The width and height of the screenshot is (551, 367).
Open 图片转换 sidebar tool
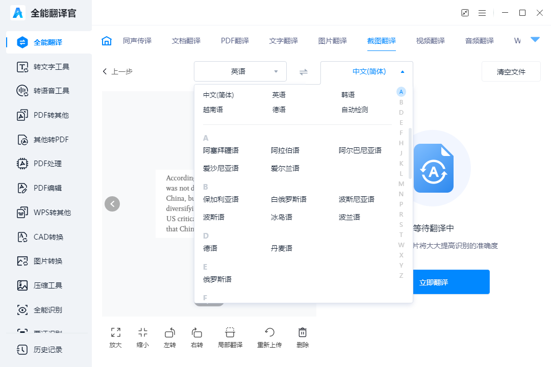click(40, 261)
